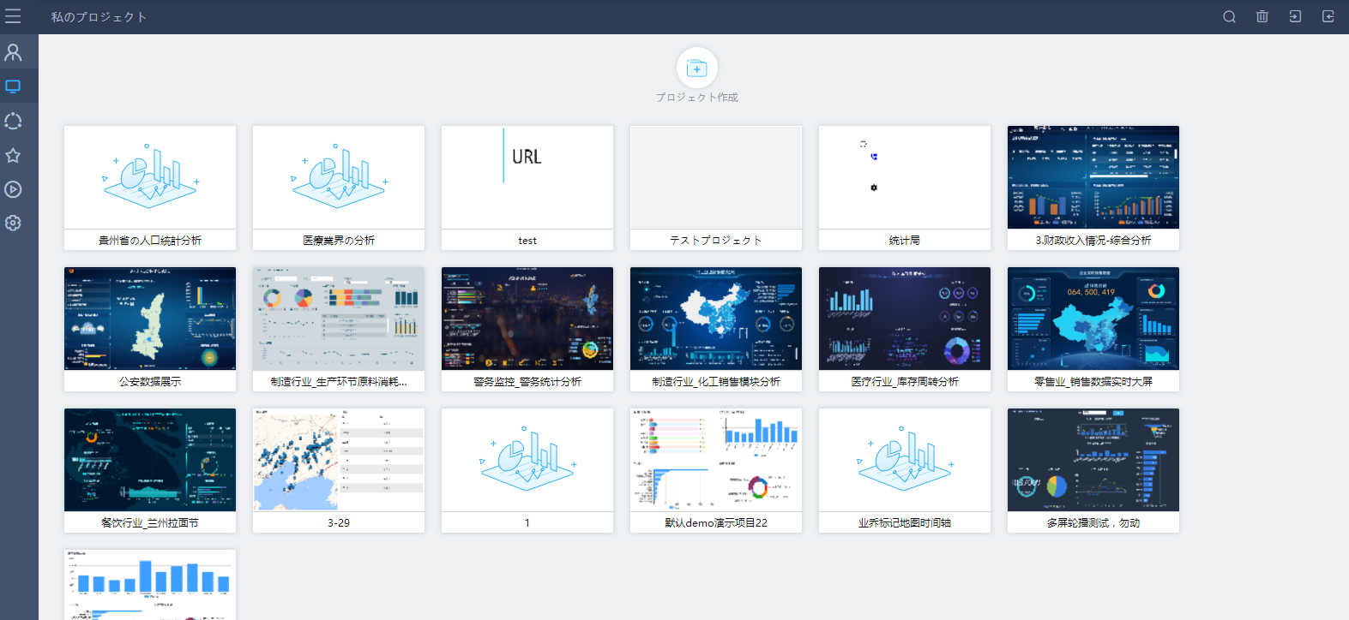Open 制造行业_生产环节原料消耗 thumbnail
This screenshot has height=620, width=1349.
click(x=339, y=319)
